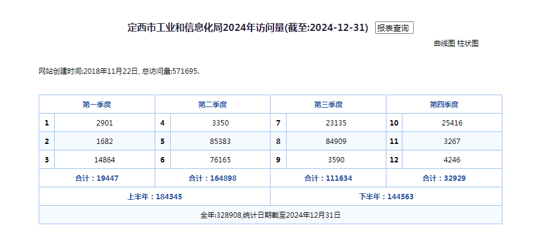
Task: Select the 第二季度 column header
Action: point(212,105)
